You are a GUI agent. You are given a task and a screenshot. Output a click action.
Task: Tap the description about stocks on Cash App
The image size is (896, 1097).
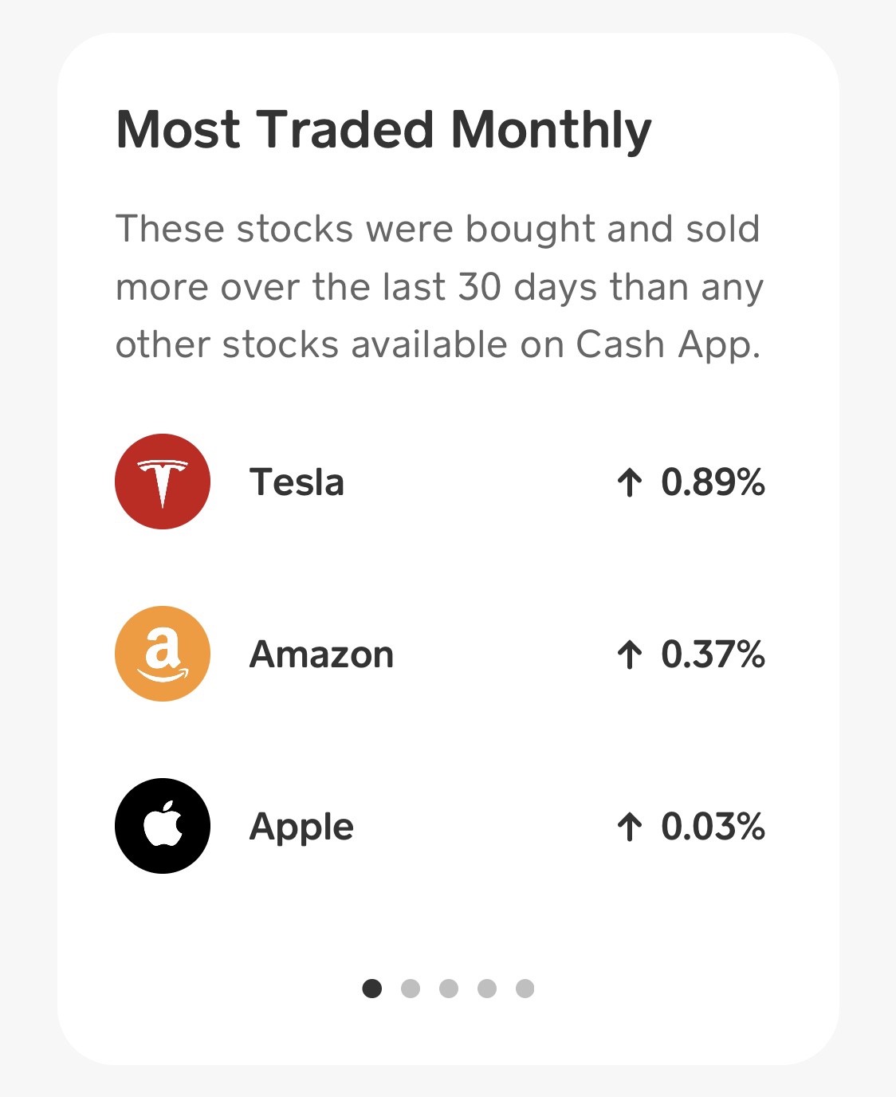click(438, 287)
